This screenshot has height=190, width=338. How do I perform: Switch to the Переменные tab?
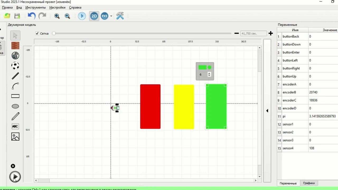click(x=288, y=183)
